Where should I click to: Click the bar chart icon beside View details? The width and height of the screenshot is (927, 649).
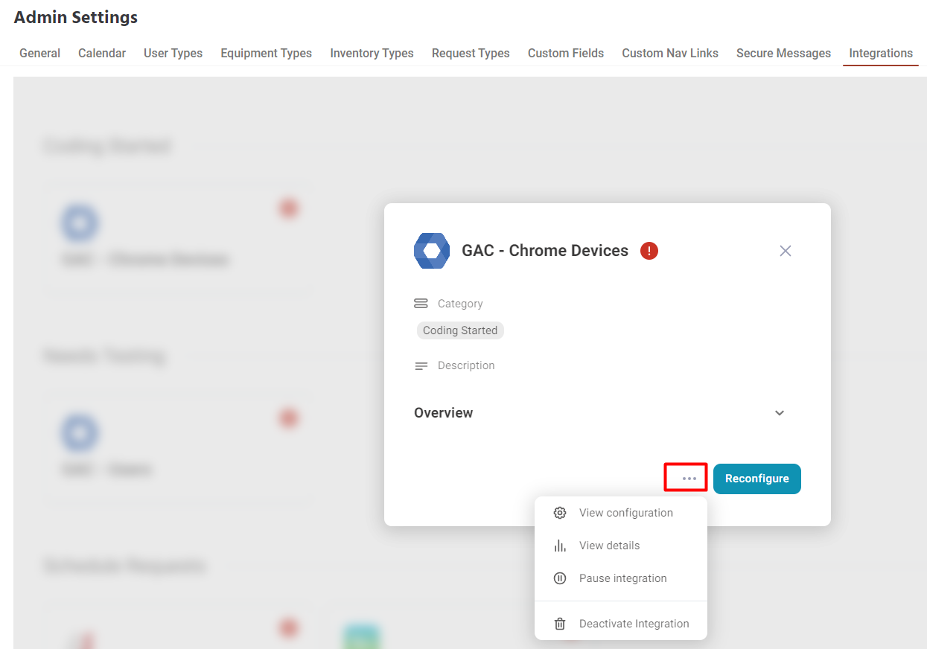pos(560,546)
